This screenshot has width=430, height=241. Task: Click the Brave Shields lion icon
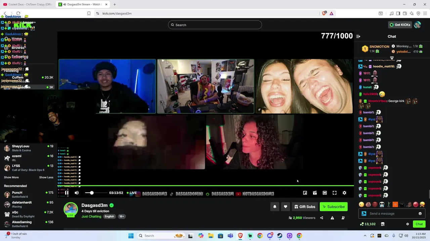[x=324, y=13]
